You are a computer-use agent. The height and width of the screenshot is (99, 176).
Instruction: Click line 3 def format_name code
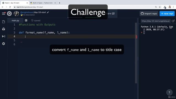pos(44,32)
